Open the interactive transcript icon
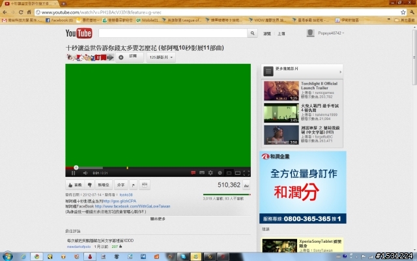The width and height of the screenshot is (417, 261). pyautogui.click(x=145, y=185)
